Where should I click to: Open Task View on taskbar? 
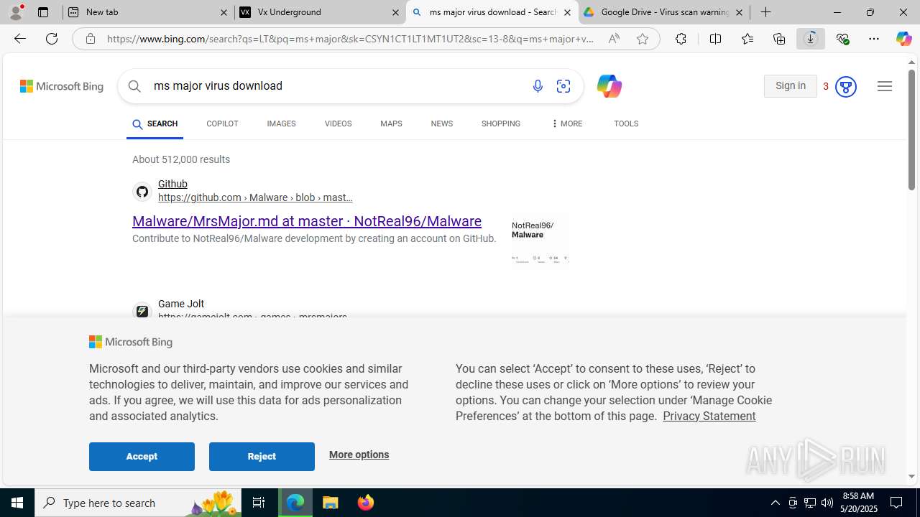pos(259,503)
